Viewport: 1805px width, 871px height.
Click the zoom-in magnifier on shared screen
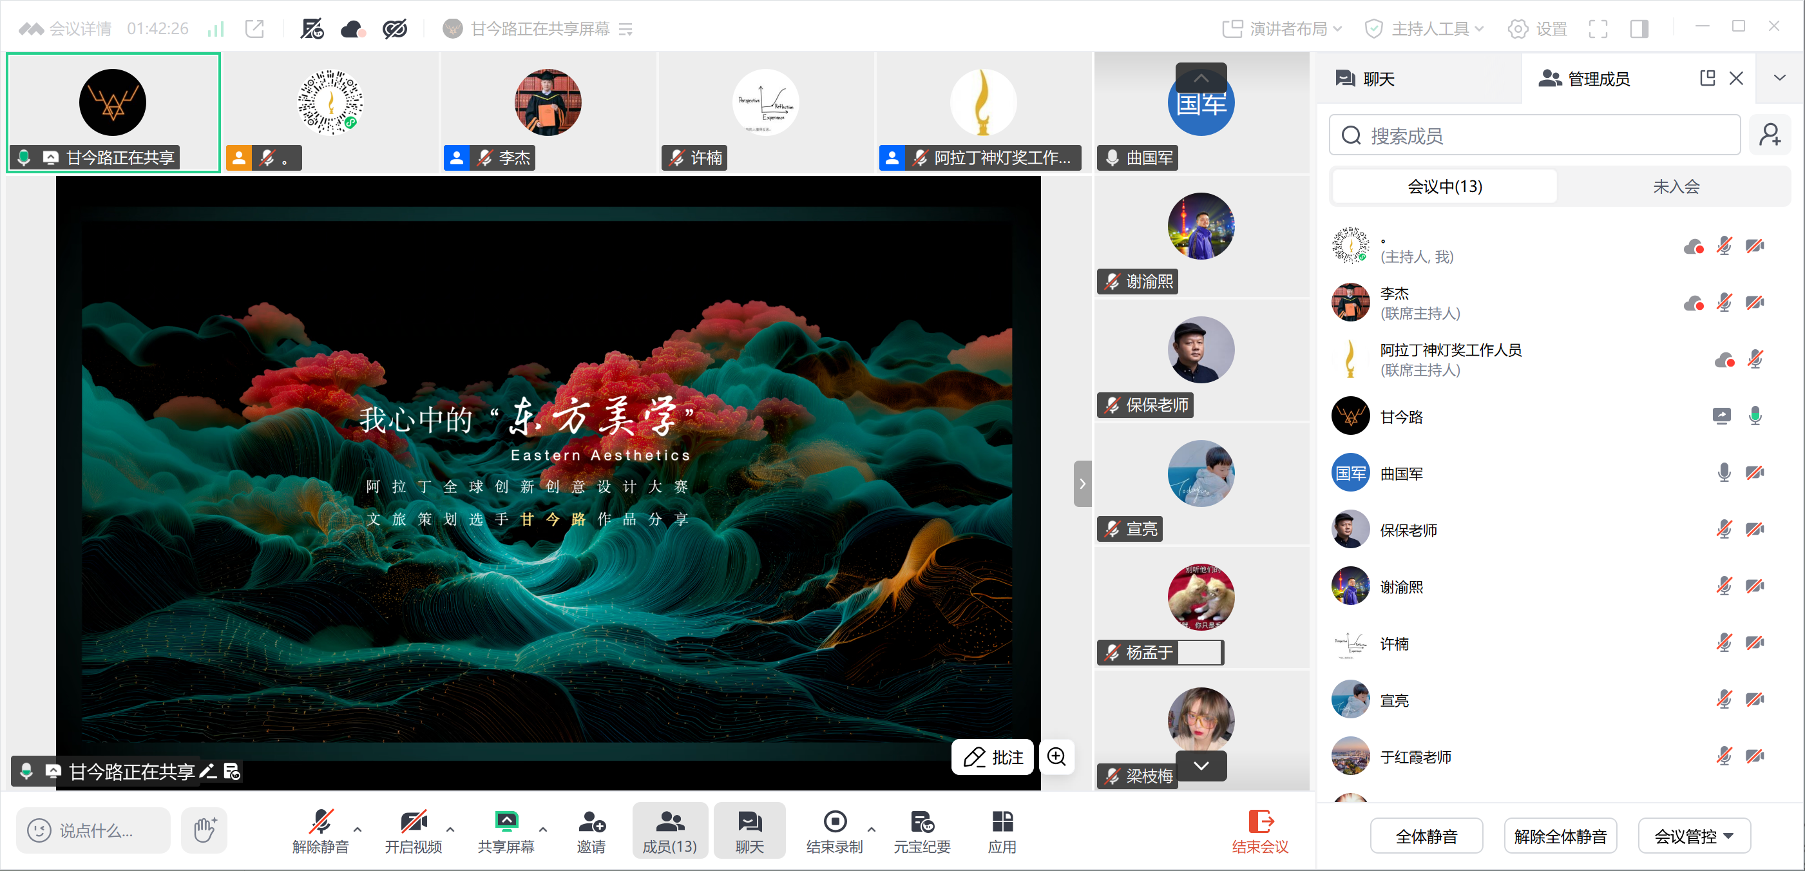coord(1056,757)
